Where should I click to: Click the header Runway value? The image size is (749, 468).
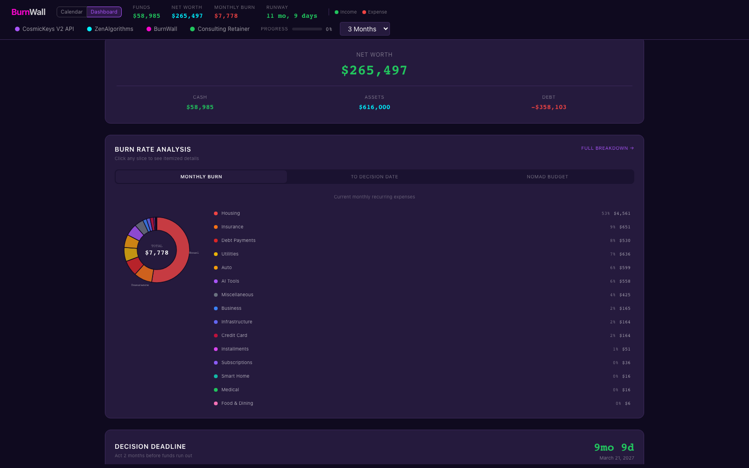292,16
